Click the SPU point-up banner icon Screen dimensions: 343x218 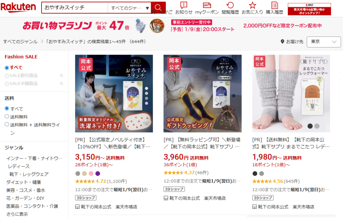point(309,9)
